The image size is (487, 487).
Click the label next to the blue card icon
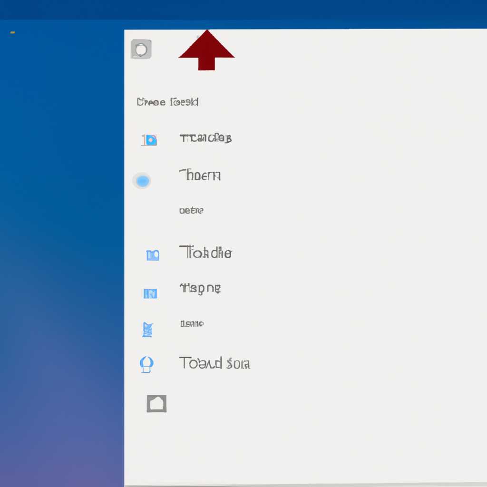click(x=200, y=289)
